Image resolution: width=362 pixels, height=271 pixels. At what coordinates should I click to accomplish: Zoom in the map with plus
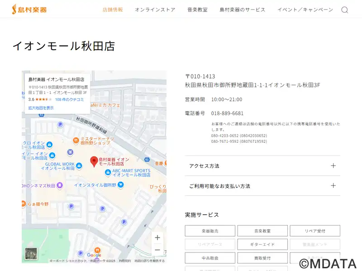coord(157,238)
